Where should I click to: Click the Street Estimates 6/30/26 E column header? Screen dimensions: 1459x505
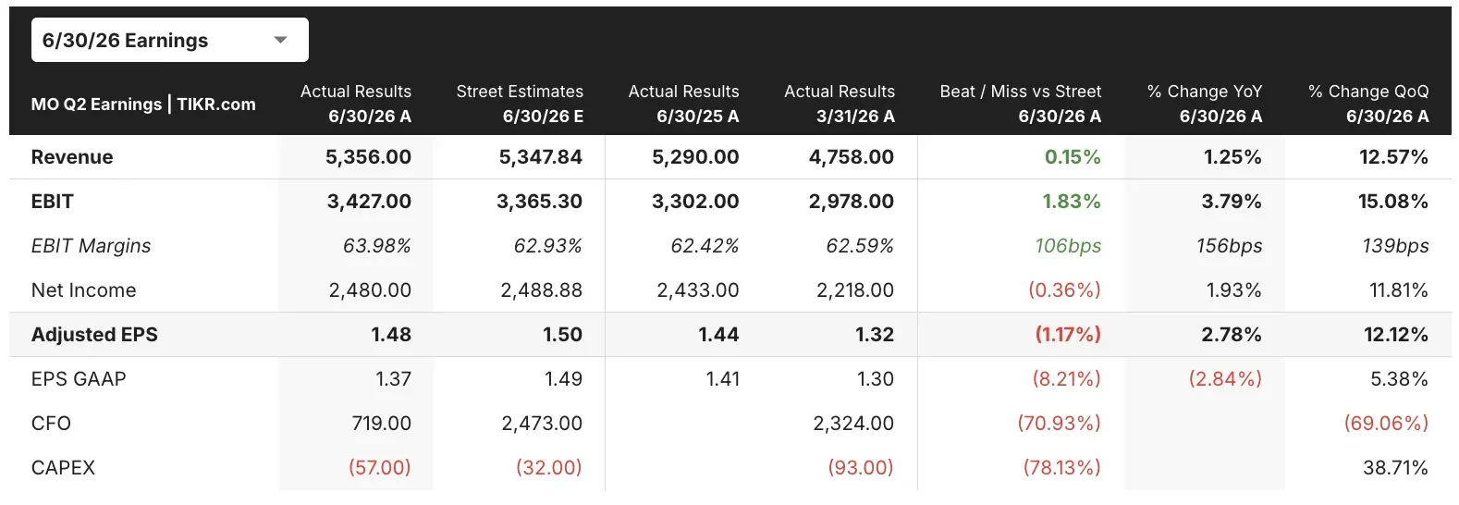tap(520, 104)
